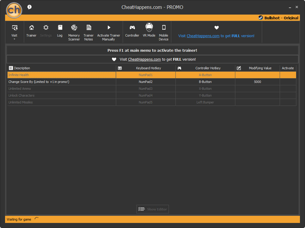Click the NumPad2 keyboard hotkey cell

(146, 82)
